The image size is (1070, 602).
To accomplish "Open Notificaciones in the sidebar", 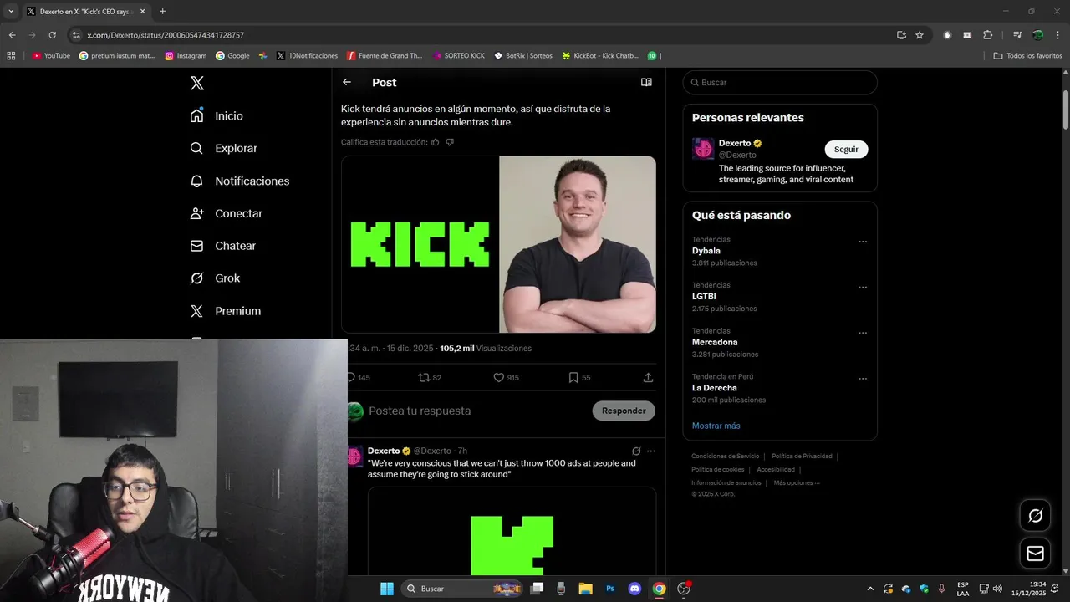I will tap(239, 181).
